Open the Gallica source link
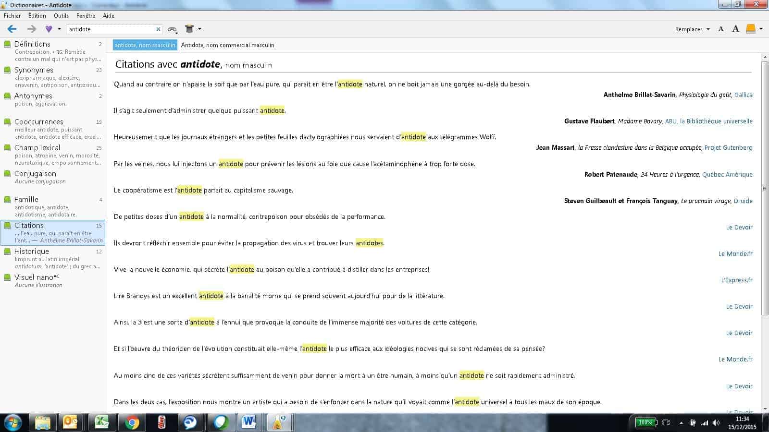769x432 pixels. click(743, 95)
